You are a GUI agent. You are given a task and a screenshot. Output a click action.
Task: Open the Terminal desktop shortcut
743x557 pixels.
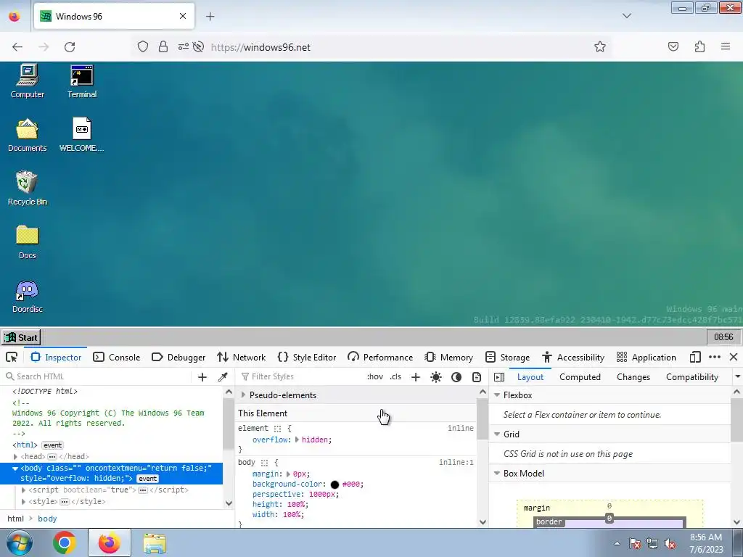82,81
